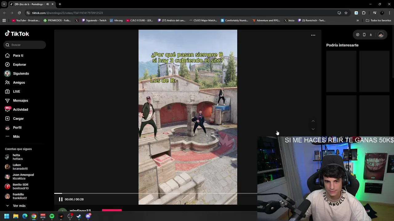Open Benito SDR's account
The height and width of the screenshot is (221, 394).
click(x=17, y=186)
